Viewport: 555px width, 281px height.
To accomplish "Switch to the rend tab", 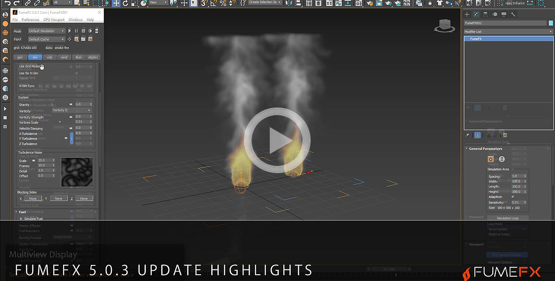I will point(64,57).
